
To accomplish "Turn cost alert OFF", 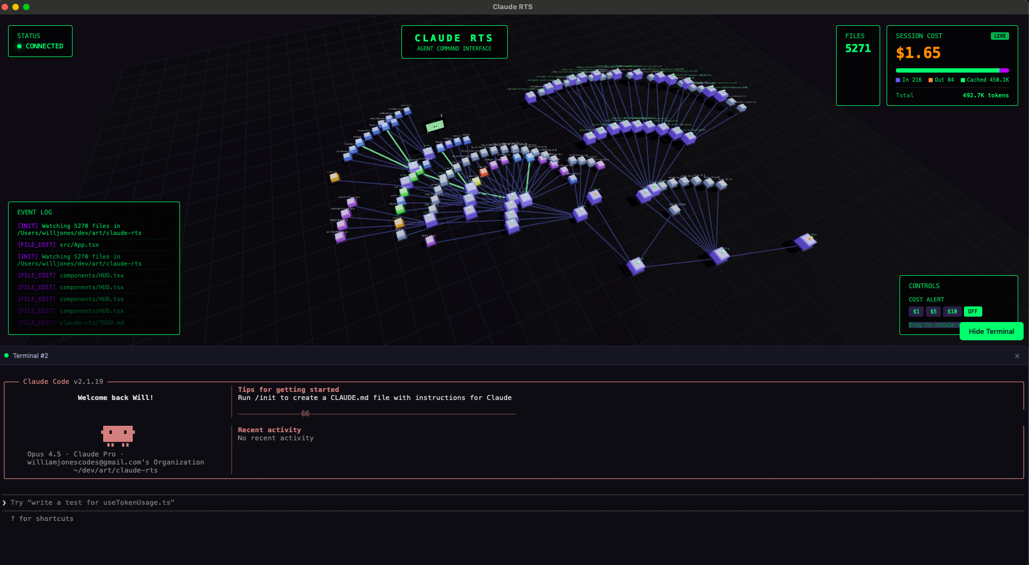I will coord(973,311).
